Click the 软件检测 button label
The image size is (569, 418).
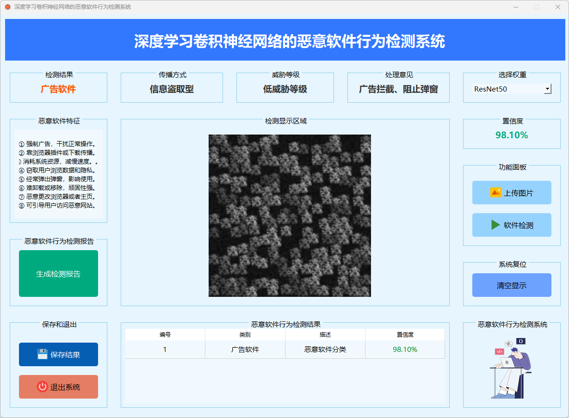(x=518, y=225)
